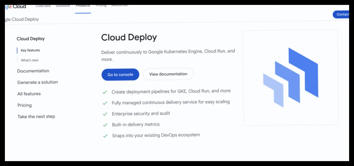Open Generate a solution in sidebar
The height and width of the screenshot is (166, 354).
tap(37, 82)
